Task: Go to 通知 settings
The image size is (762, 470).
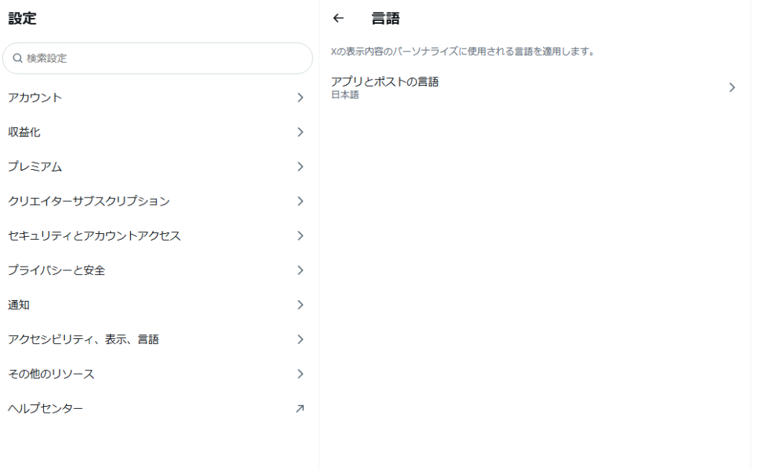Action: [x=19, y=305]
